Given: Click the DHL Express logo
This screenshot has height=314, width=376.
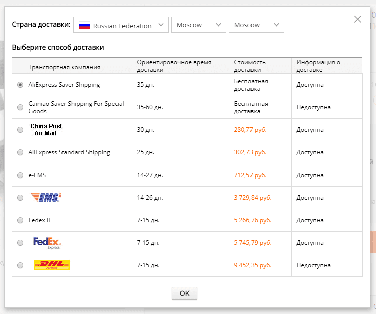Looking at the screenshot, I should [52, 265].
